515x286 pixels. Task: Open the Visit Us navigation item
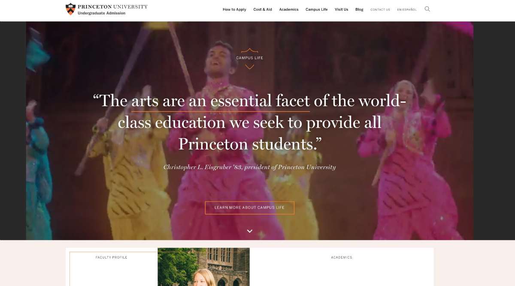pos(342,9)
